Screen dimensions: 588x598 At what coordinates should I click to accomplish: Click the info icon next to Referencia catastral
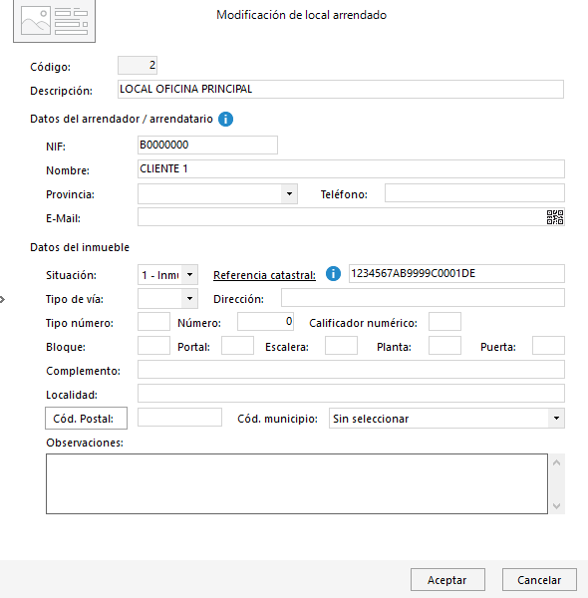[x=333, y=273]
